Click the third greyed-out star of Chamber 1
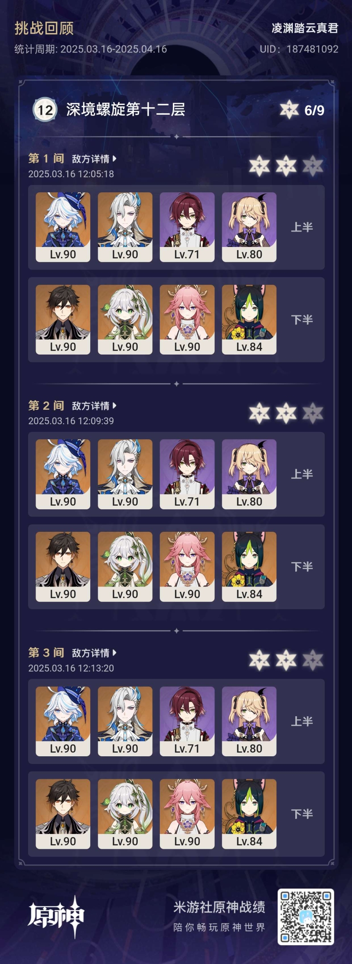 click(313, 166)
